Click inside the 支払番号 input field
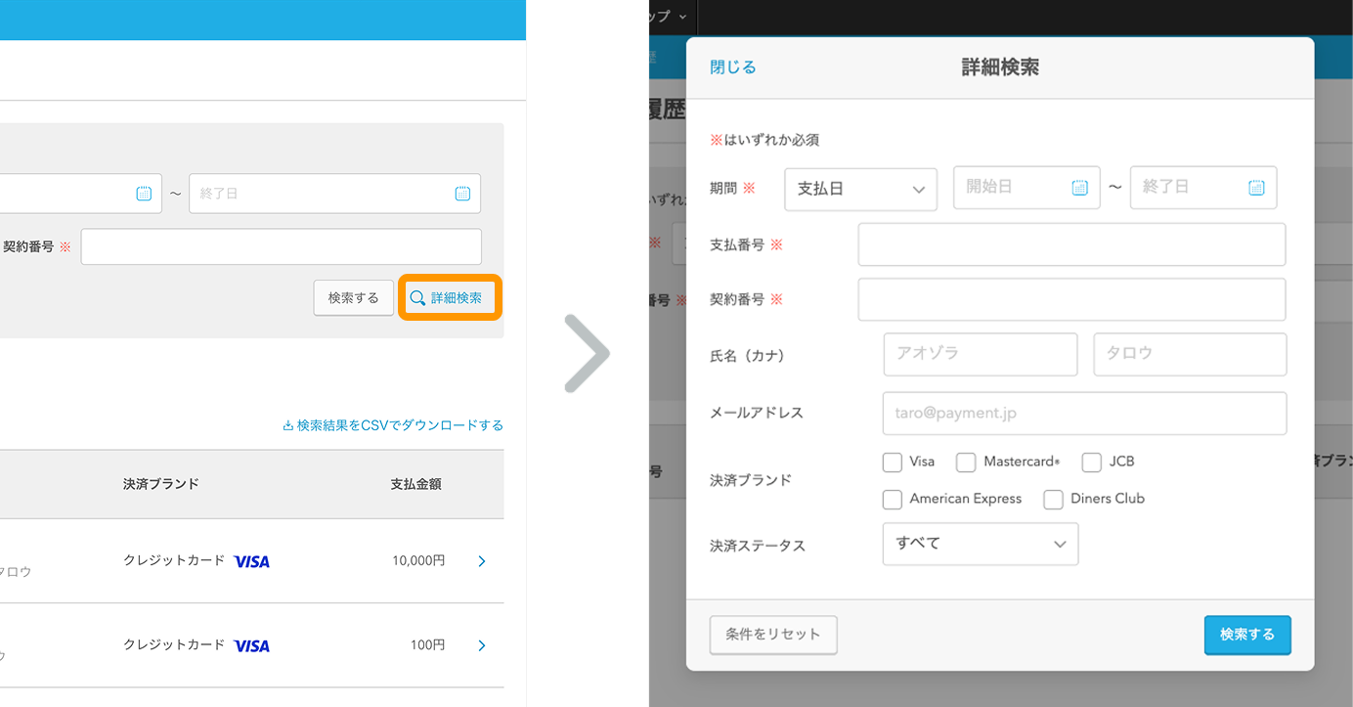 1070,243
